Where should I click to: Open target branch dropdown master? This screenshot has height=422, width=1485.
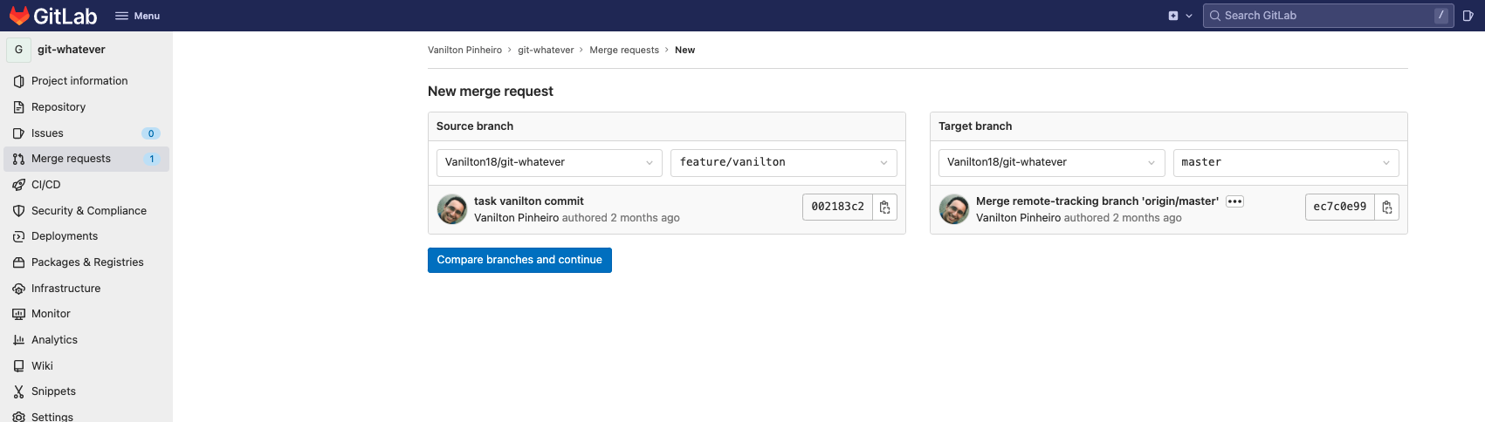click(1286, 162)
